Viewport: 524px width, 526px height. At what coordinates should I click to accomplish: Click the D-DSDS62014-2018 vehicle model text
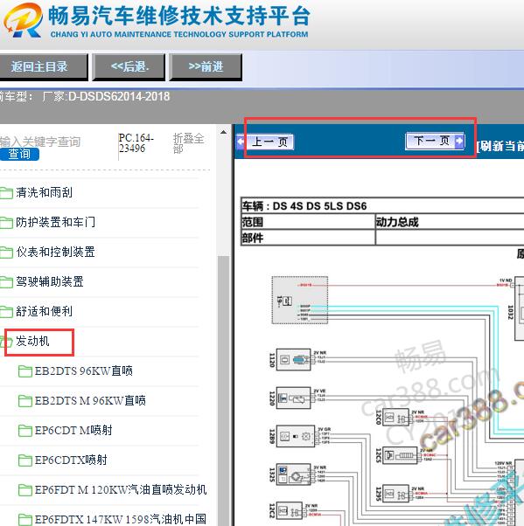point(119,97)
